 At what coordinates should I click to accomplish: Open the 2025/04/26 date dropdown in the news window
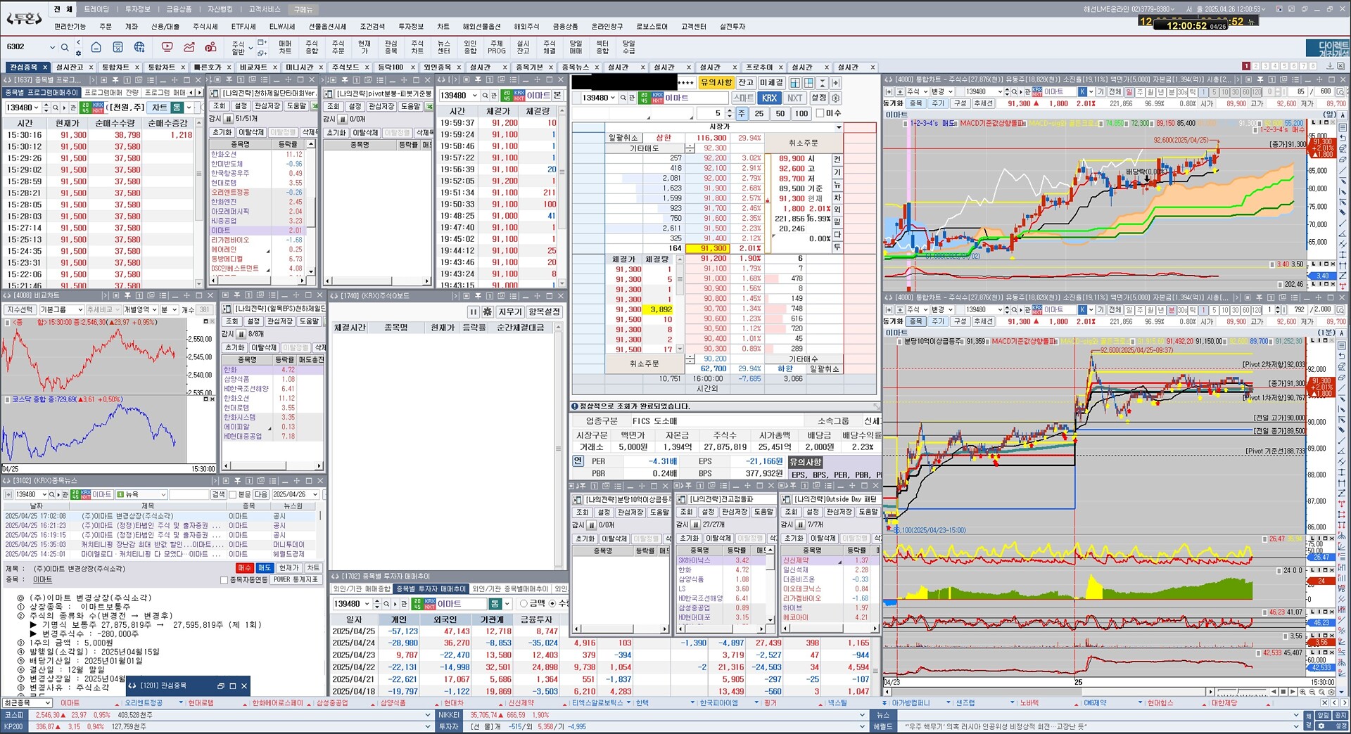coord(316,494)
